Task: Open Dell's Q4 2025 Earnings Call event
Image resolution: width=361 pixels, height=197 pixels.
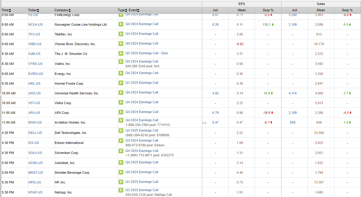Action: 142,130
